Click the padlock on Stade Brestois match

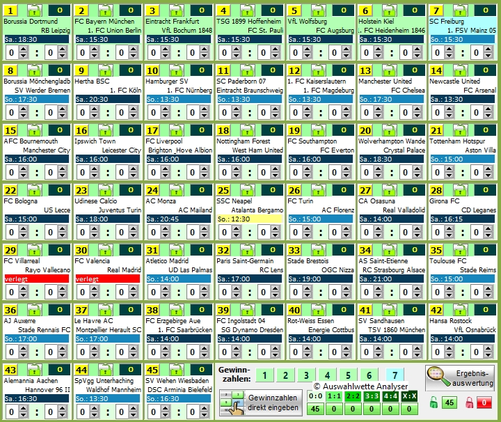pos(318,250)
